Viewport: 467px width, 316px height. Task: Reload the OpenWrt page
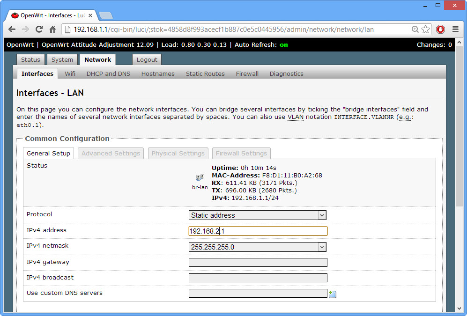(x=39, y=29)
